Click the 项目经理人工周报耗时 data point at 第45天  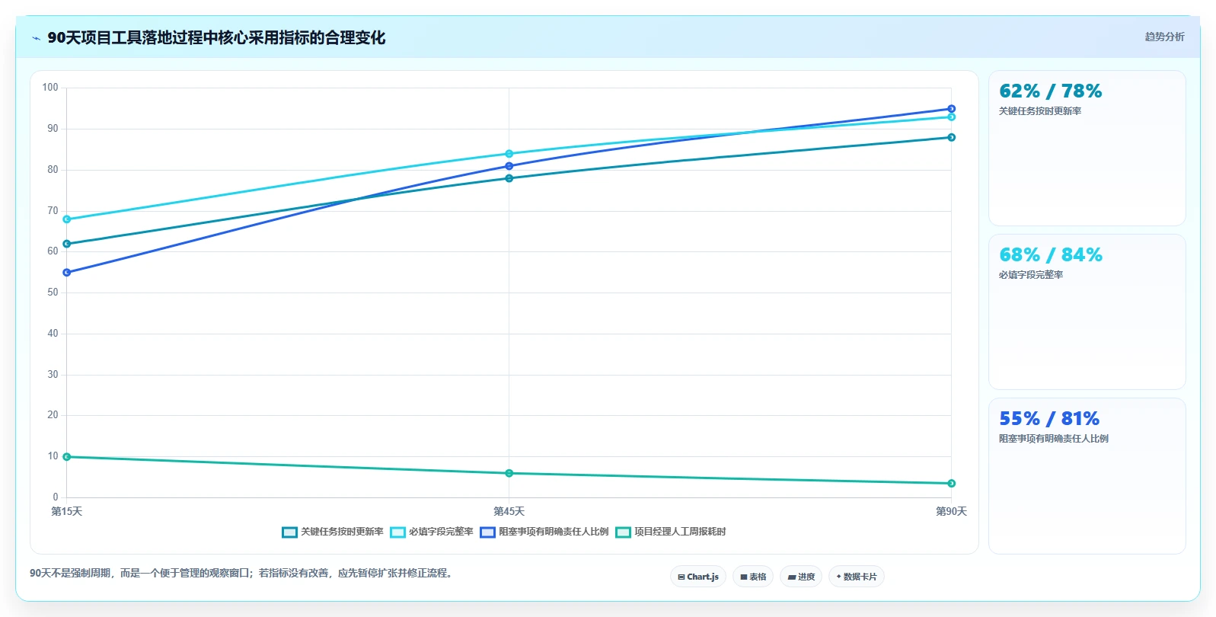click(509, 473)
